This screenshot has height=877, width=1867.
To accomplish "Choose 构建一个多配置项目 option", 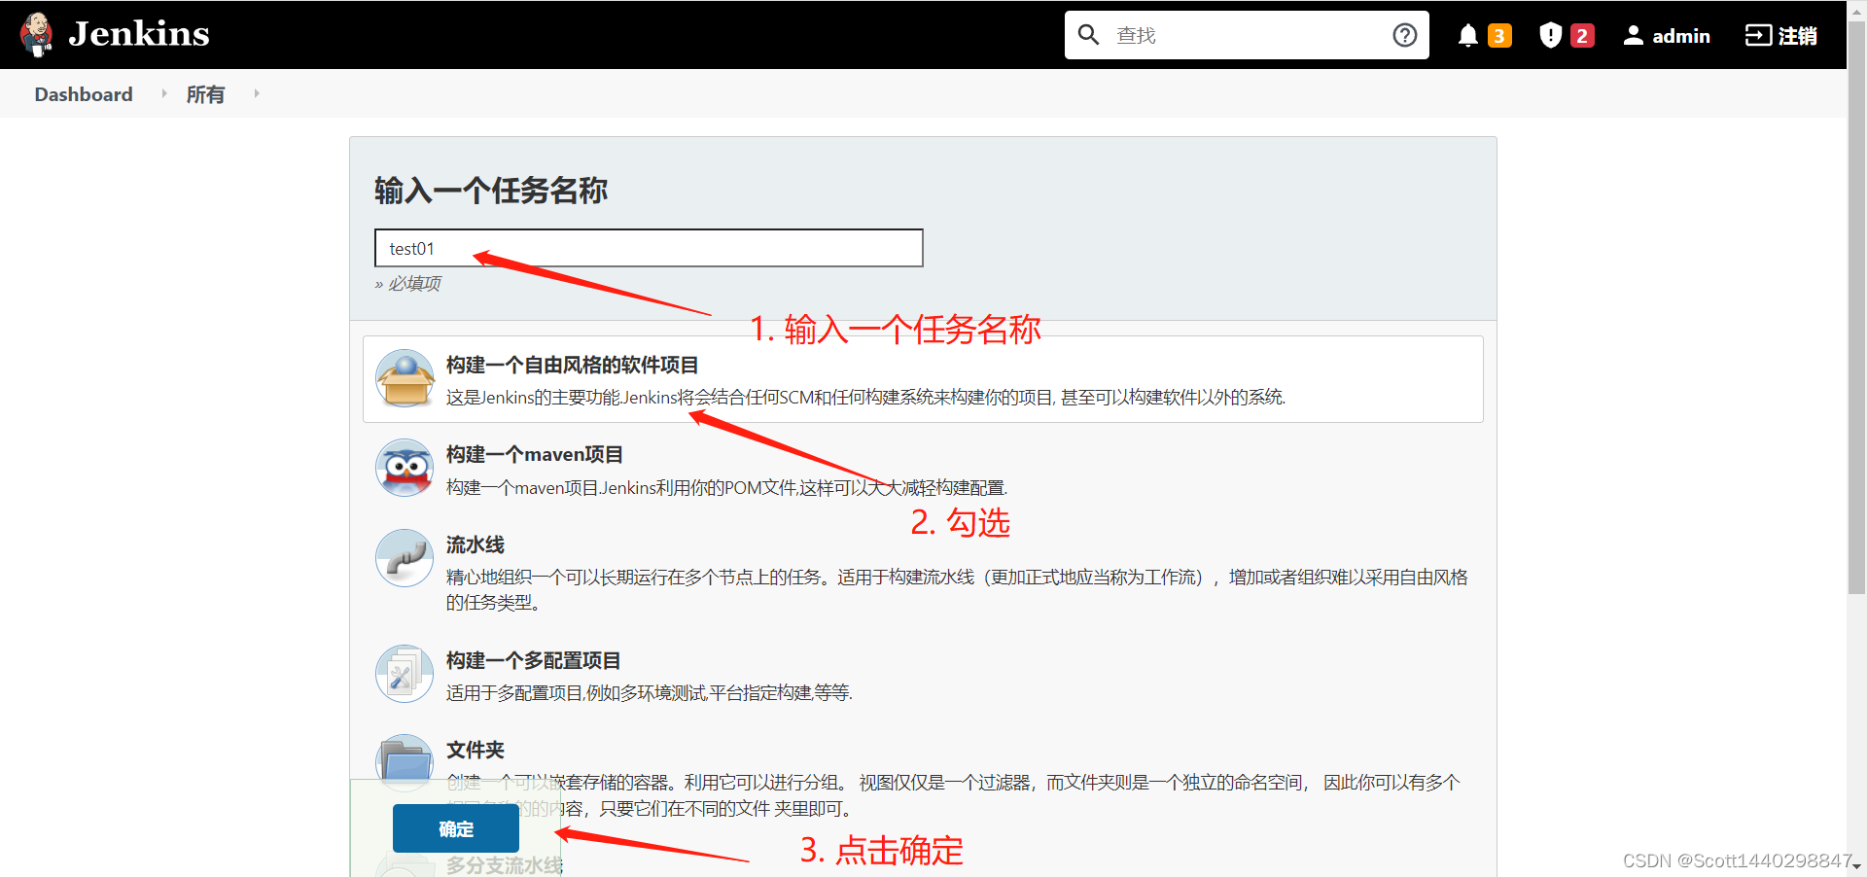I will (x=534, y=660).
